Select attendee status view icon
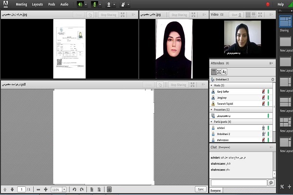The width and height of the screenshot is (293, 195). (224, 72)
